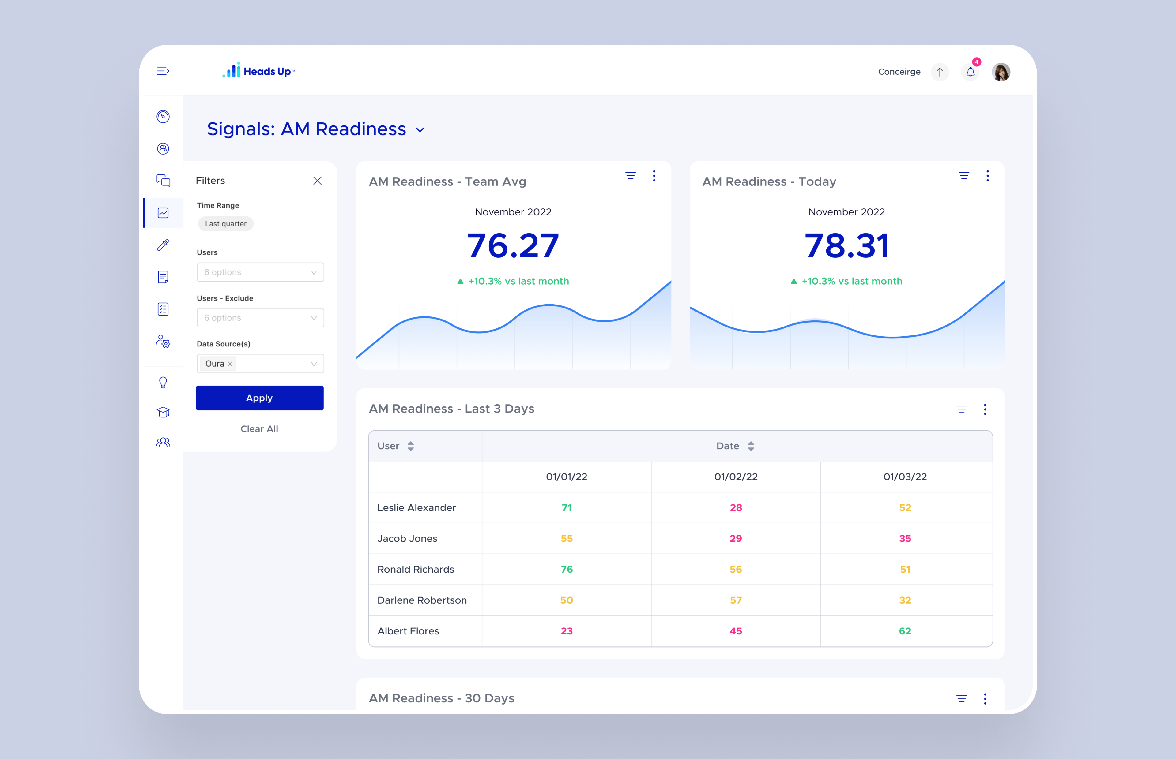Screen dimensions: 1176x759
Task: Sort table by User column
Action: [411, 446]
